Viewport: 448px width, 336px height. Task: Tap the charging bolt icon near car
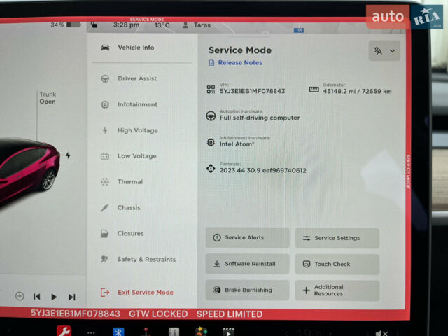coord(68,155)
